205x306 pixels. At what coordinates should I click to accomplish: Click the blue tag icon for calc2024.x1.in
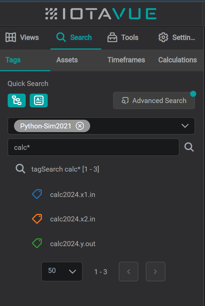tap(37, 194)
